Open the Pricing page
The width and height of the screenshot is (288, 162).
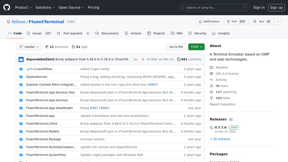[x=94, y=8]
